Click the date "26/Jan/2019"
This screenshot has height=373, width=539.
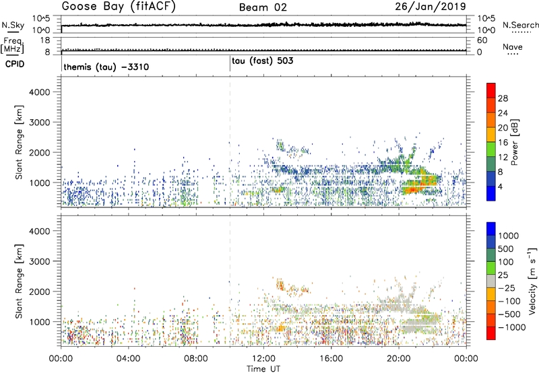(431, 7)
